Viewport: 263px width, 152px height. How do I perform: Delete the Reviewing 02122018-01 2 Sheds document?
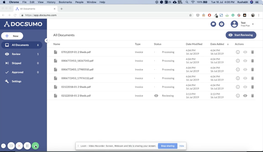252,96
